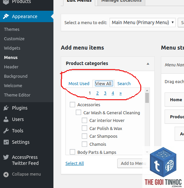The height and width of the screenshot is (188, 184).
Task: Click the Tools wrench icon
Action: tap(6, 131)
